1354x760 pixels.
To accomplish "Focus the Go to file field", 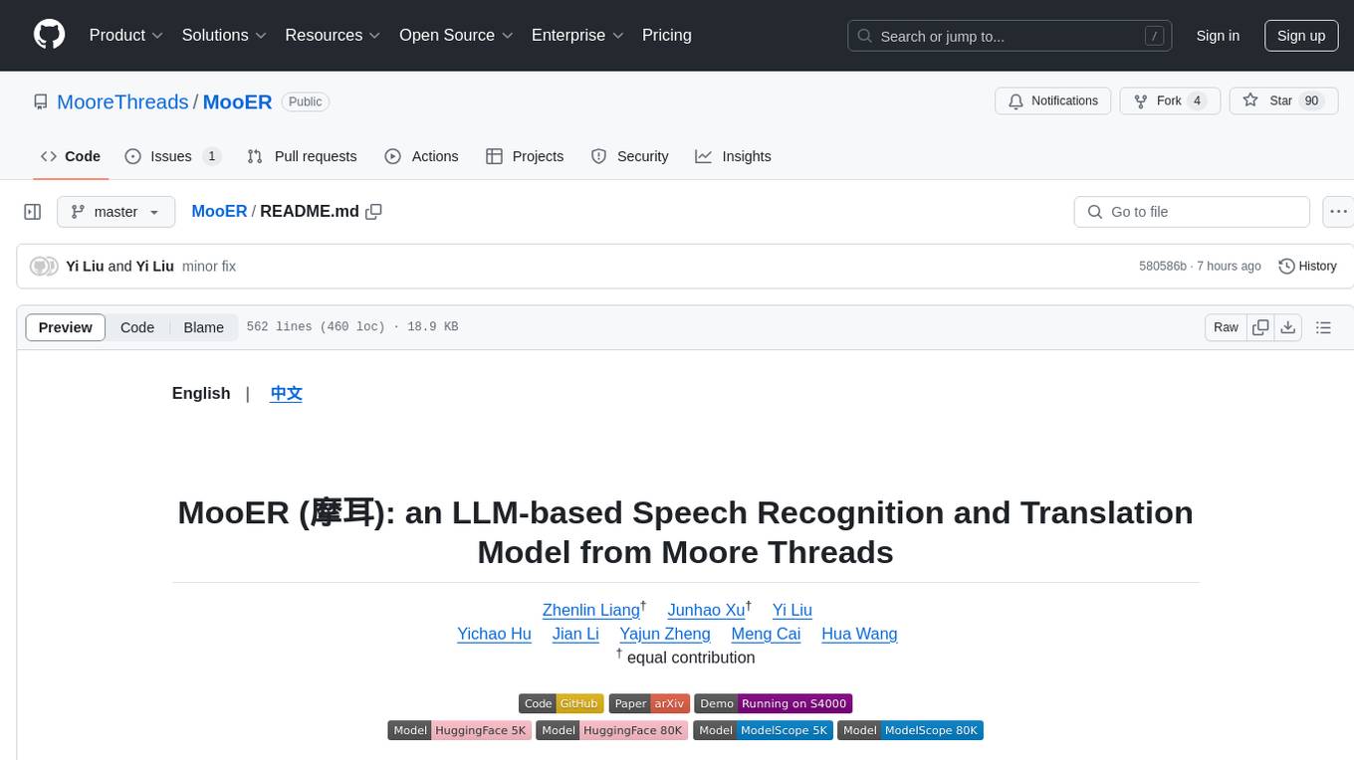I will [1192, 212].
